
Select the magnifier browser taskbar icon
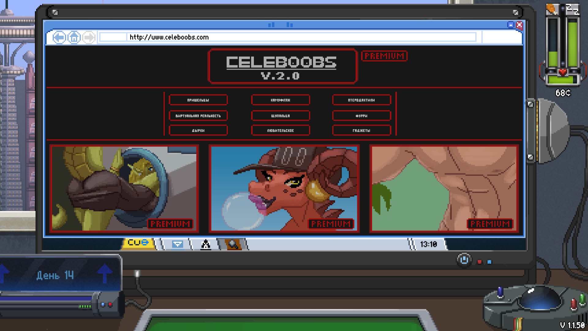pyautogui.click(x=233, y=244)
